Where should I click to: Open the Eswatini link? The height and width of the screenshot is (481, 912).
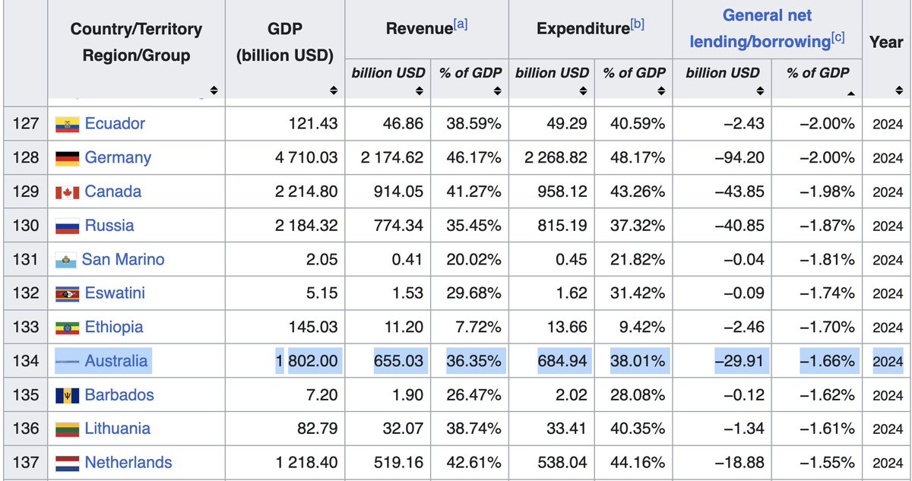[x=115, y=293]
